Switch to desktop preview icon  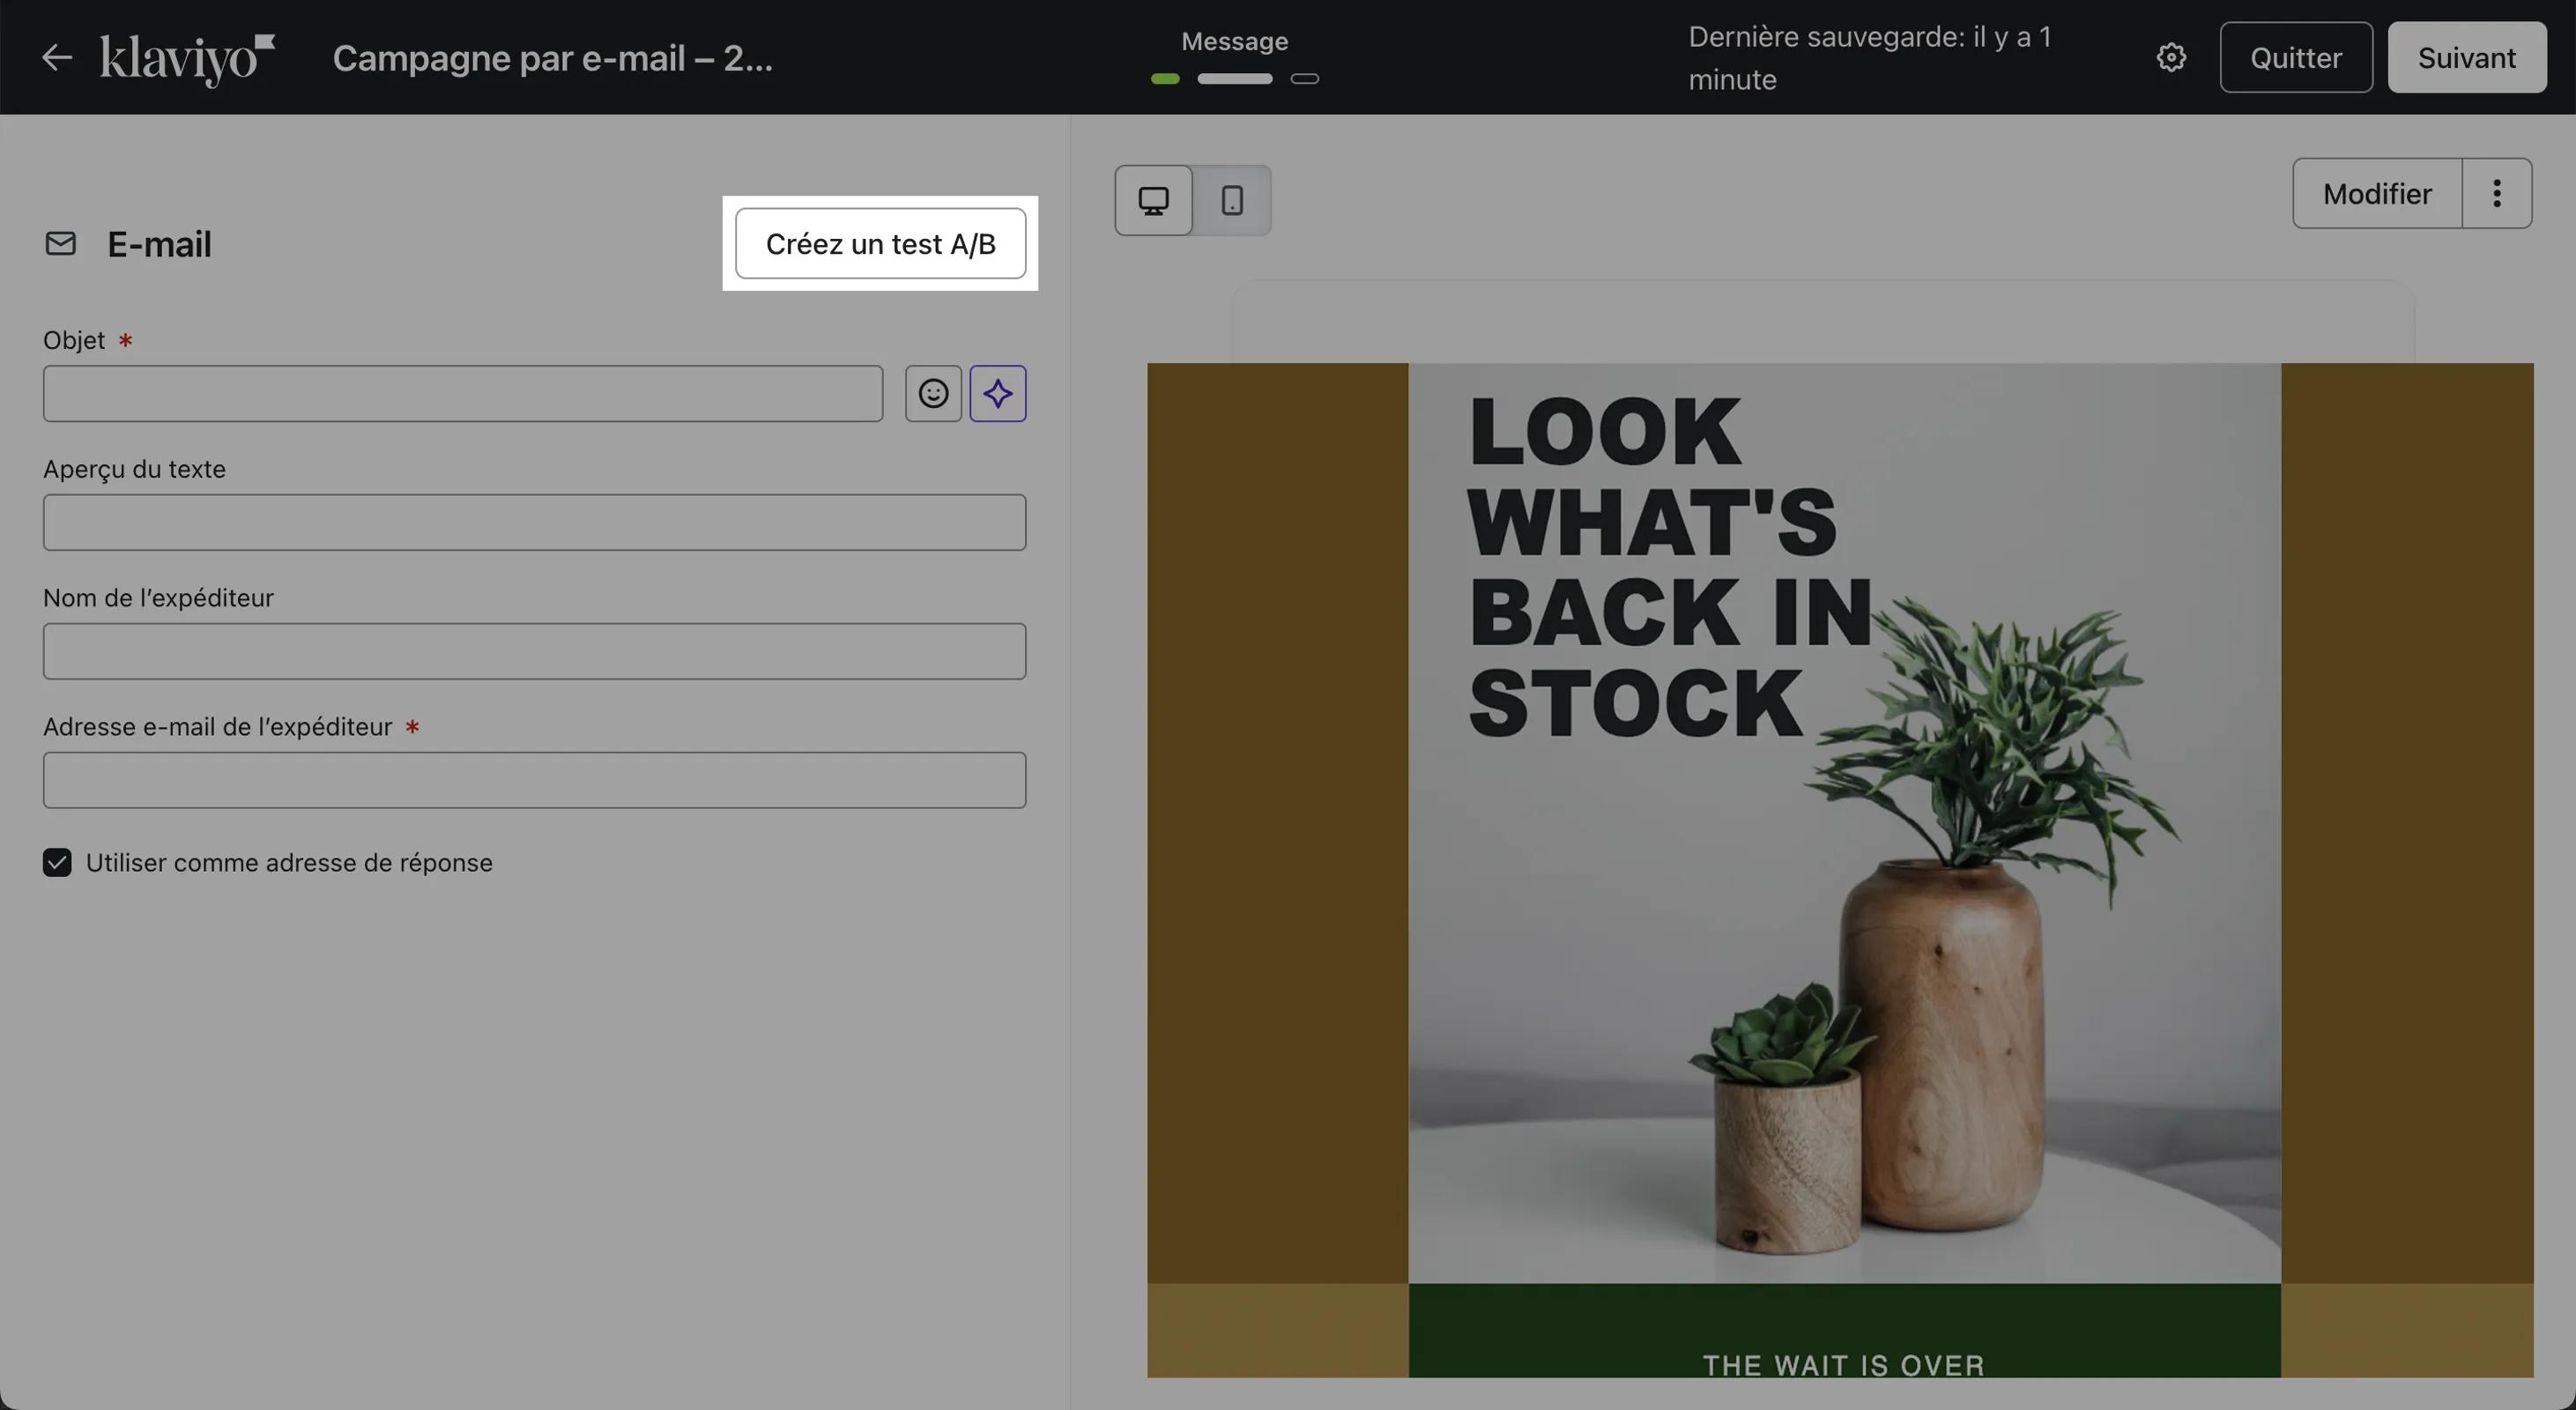(1154, 200)
